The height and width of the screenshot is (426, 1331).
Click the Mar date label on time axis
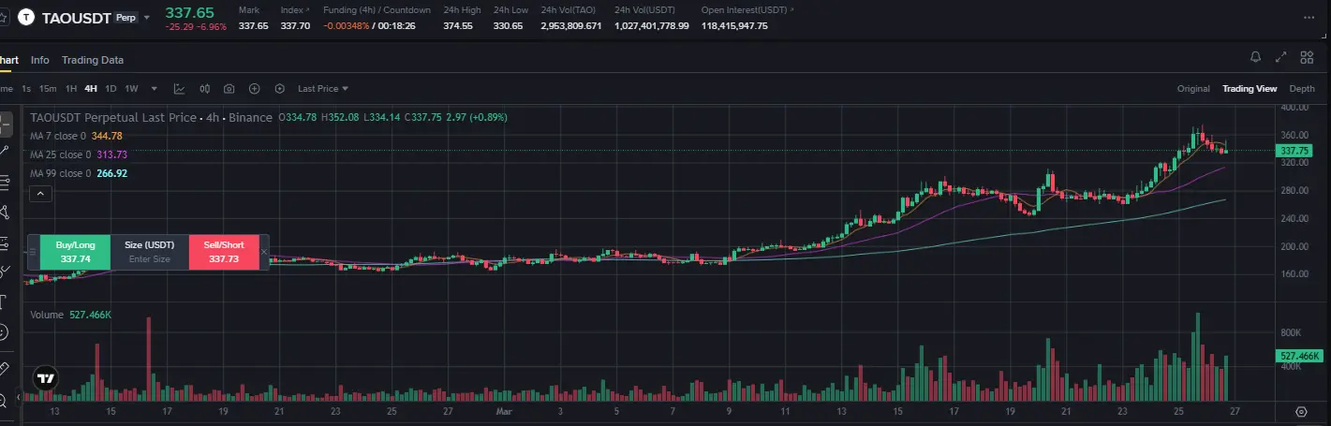[x=505, y=411]
